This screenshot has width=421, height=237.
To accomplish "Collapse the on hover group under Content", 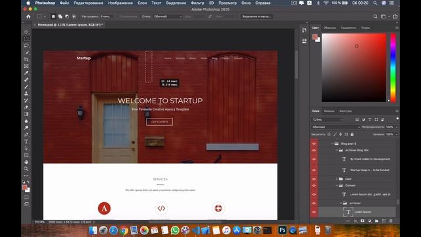I will pos(341,203).
